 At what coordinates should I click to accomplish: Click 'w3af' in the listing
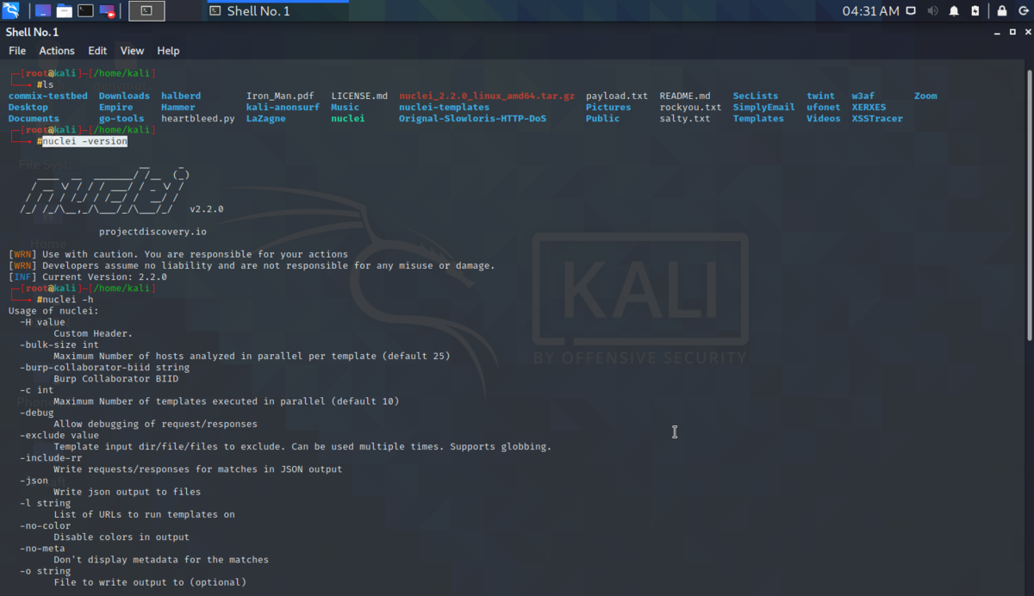[x=863, y=96]
